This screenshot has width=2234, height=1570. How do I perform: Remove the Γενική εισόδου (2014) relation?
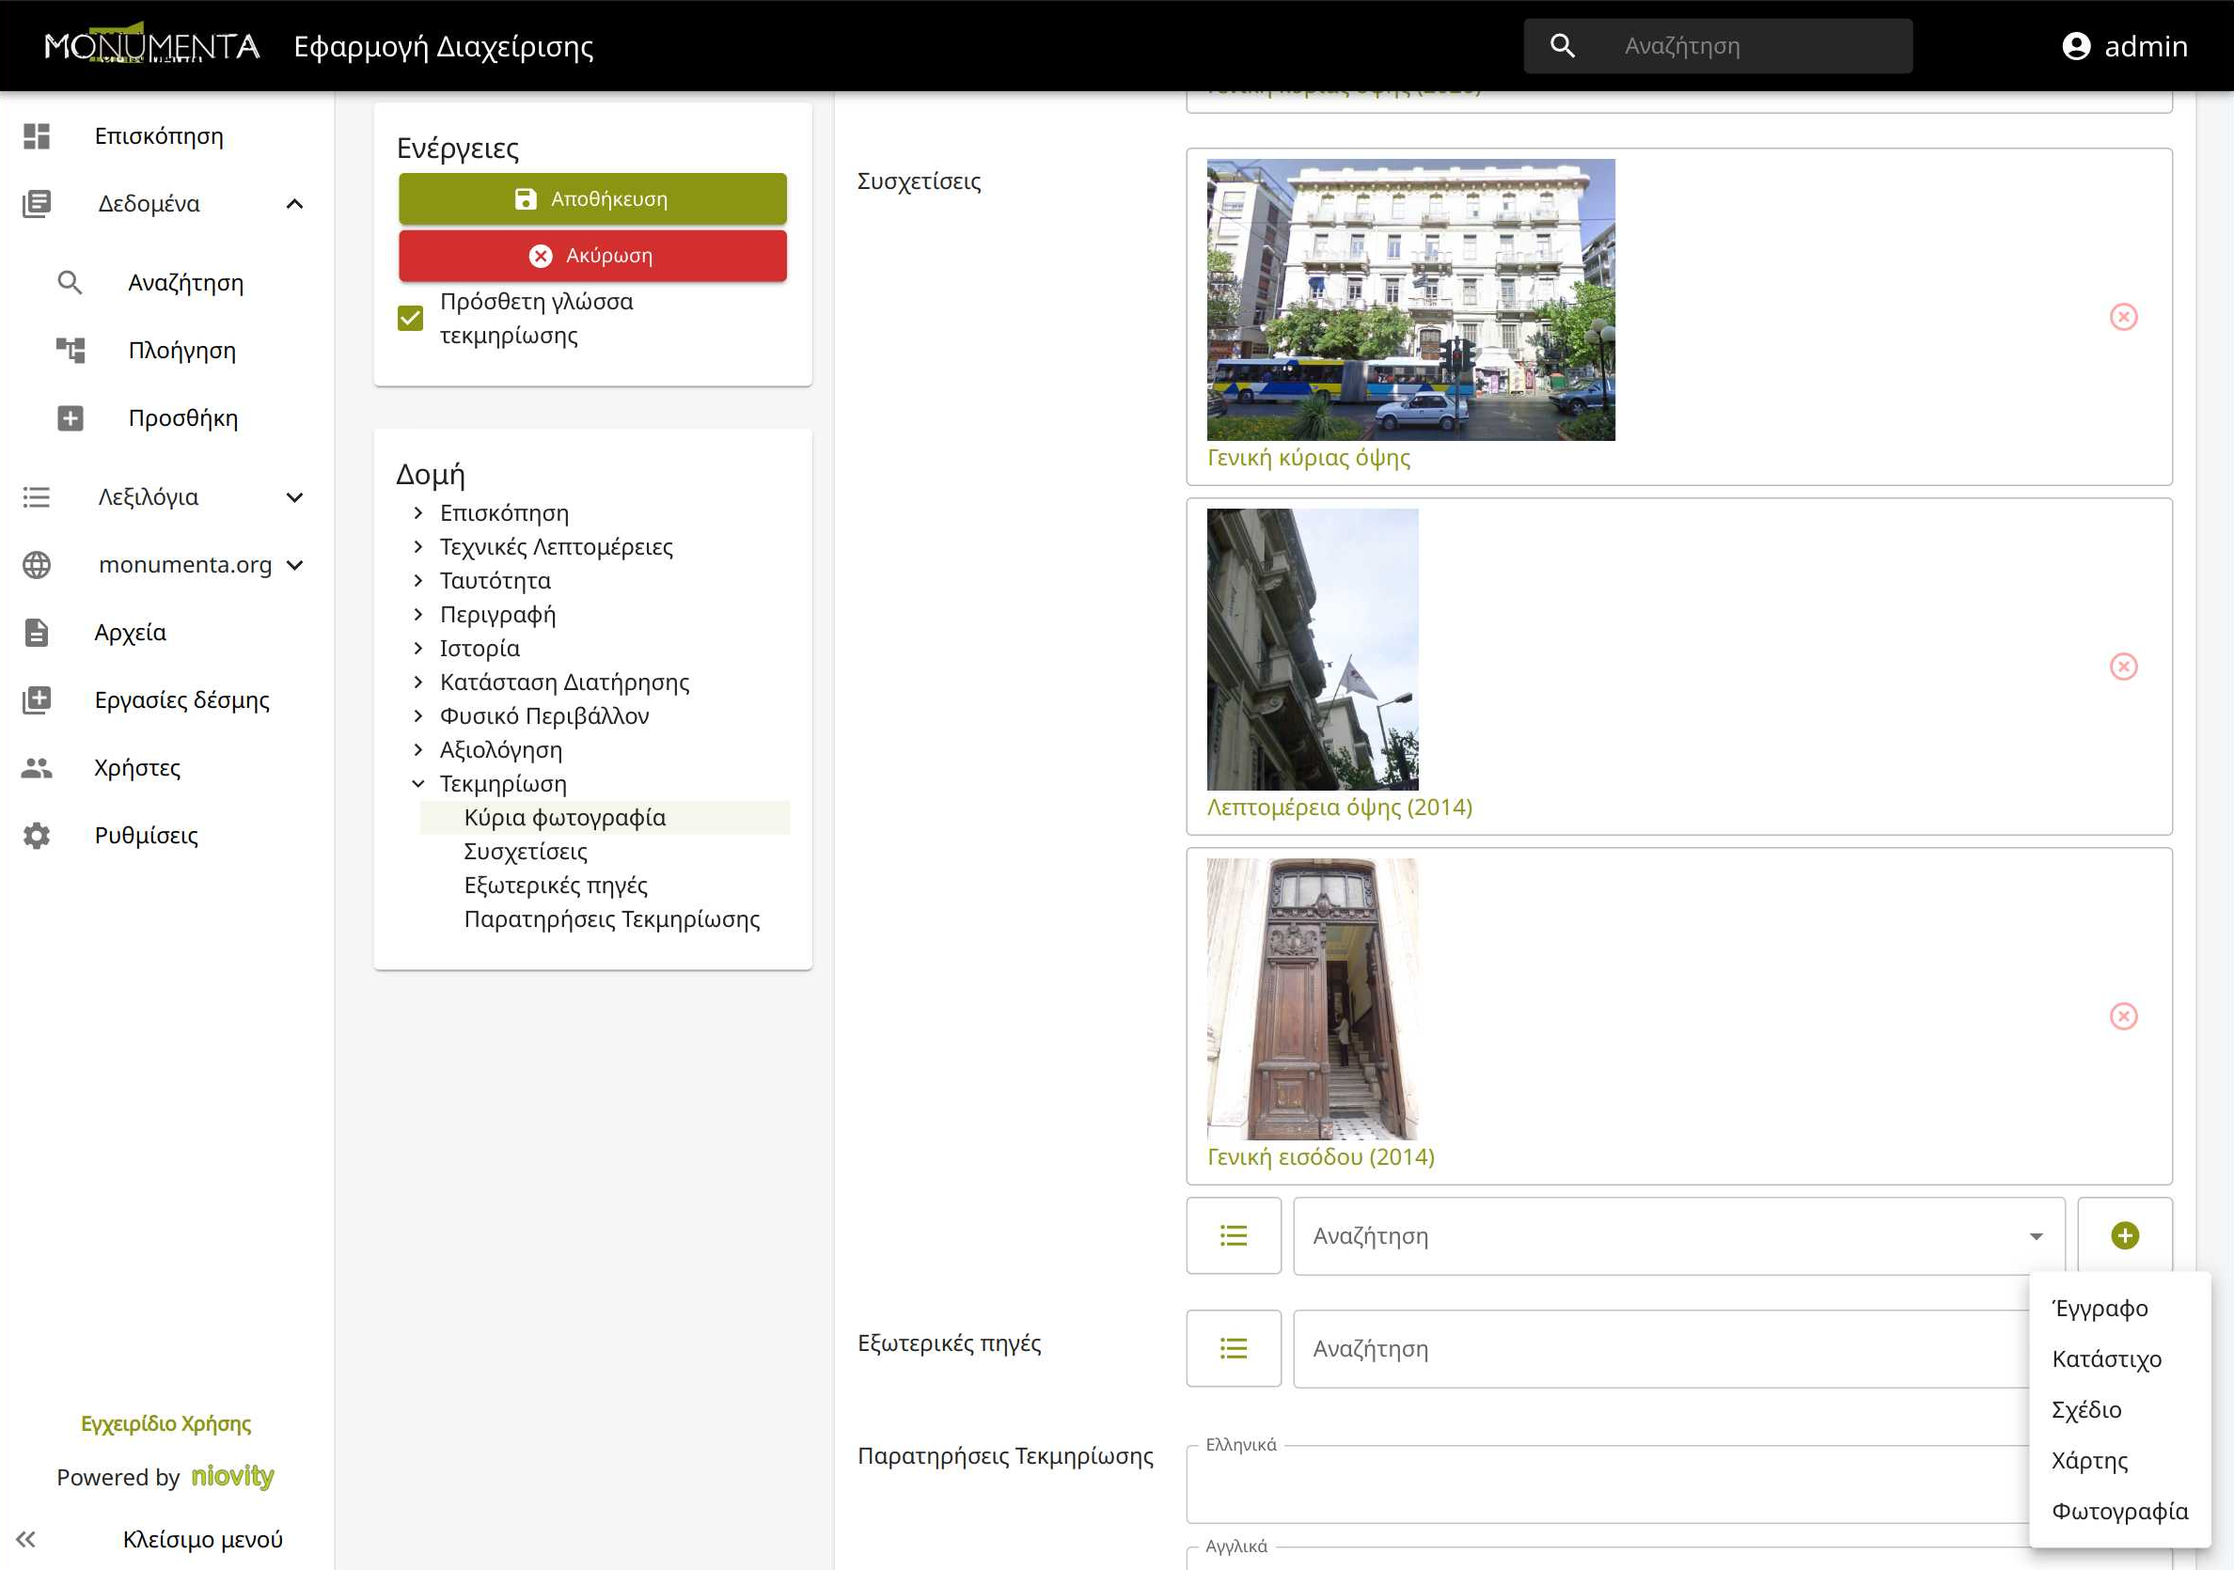[x=2123, y=1016]
